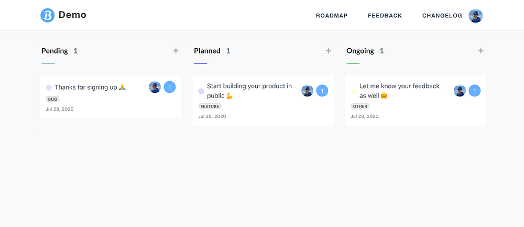The image size is (524, 227).
Task: Click author avatar on Thanks card
Action: click(x=155, y=87)
